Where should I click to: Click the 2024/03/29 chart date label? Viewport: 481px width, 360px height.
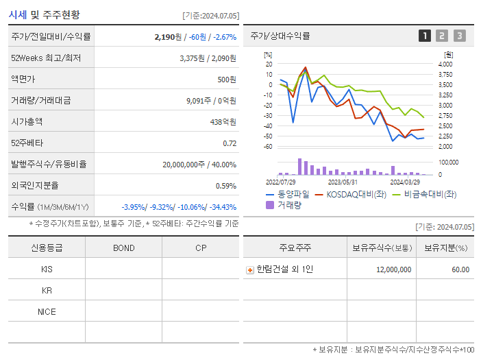point(405,182)
